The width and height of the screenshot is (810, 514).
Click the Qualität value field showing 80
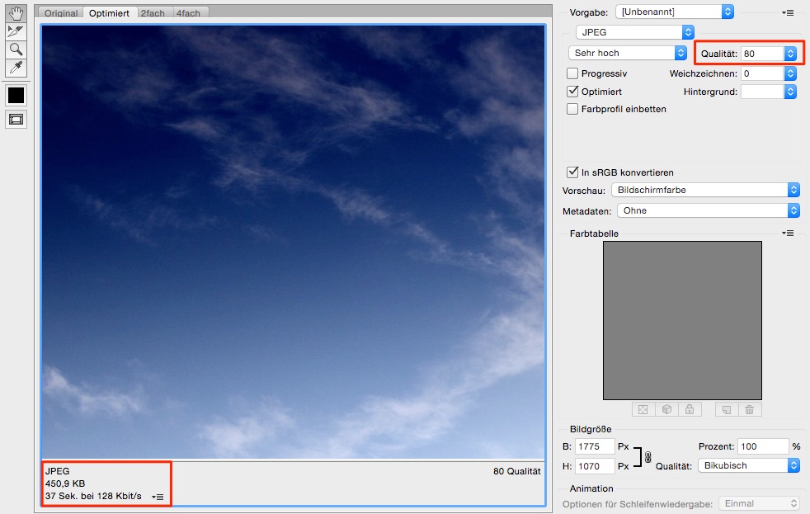tap(762, 53)
